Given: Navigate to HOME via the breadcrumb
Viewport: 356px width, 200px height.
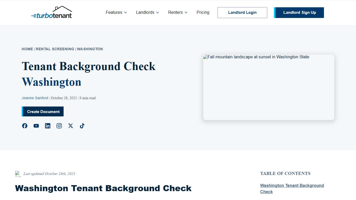Looking at the screenshot, I should click(x=27, y=49).
